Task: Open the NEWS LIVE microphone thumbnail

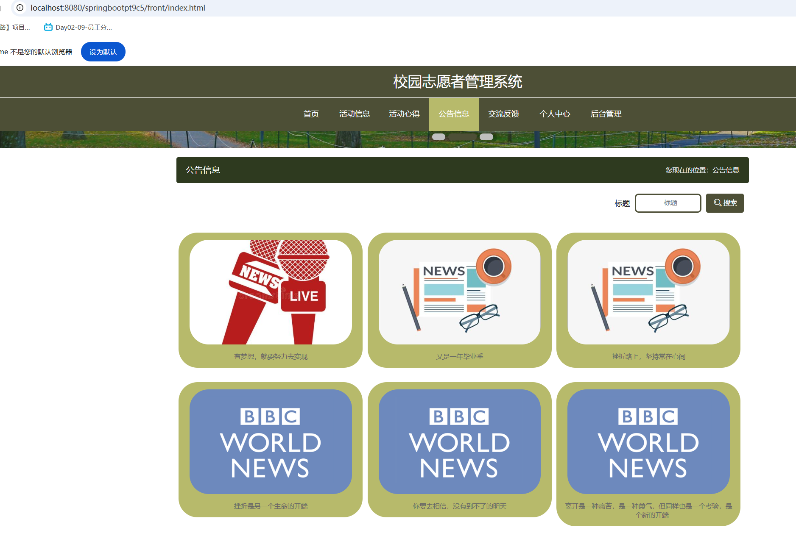Action: pos(271,292)
